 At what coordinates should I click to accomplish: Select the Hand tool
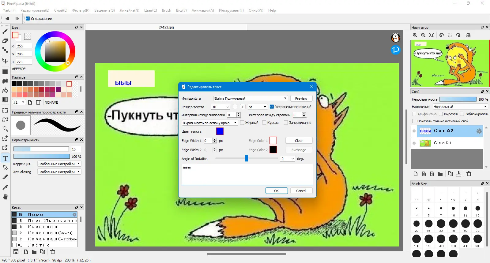click(x=5, y=197)
